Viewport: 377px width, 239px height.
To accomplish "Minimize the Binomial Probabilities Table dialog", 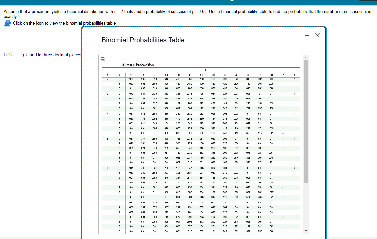I will point(307,35).
